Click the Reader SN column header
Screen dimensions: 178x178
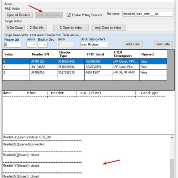coord(43,54)
